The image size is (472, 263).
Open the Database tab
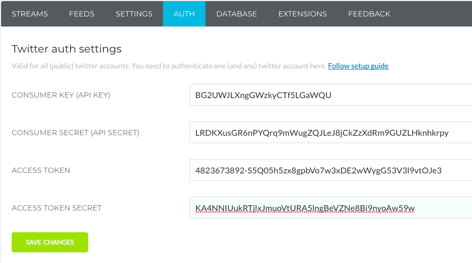tap(237, 14)
